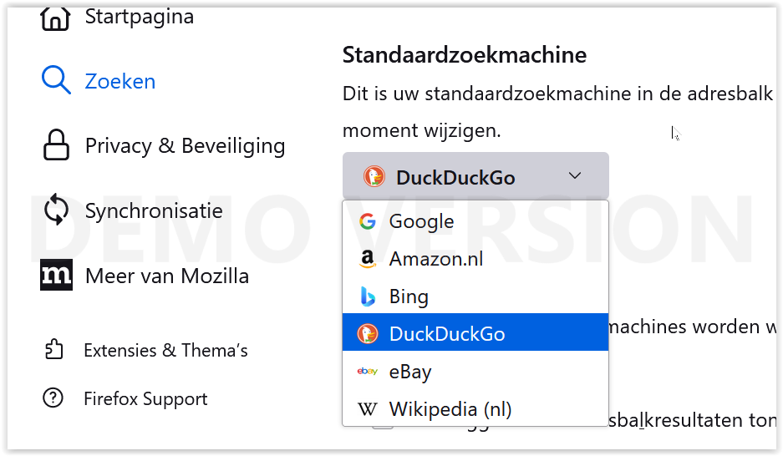The height and width of the screenshot is (456, 783).
Task: Click the Extensies & Thema's puzzle icon
Action: click(x=54, y=349)
